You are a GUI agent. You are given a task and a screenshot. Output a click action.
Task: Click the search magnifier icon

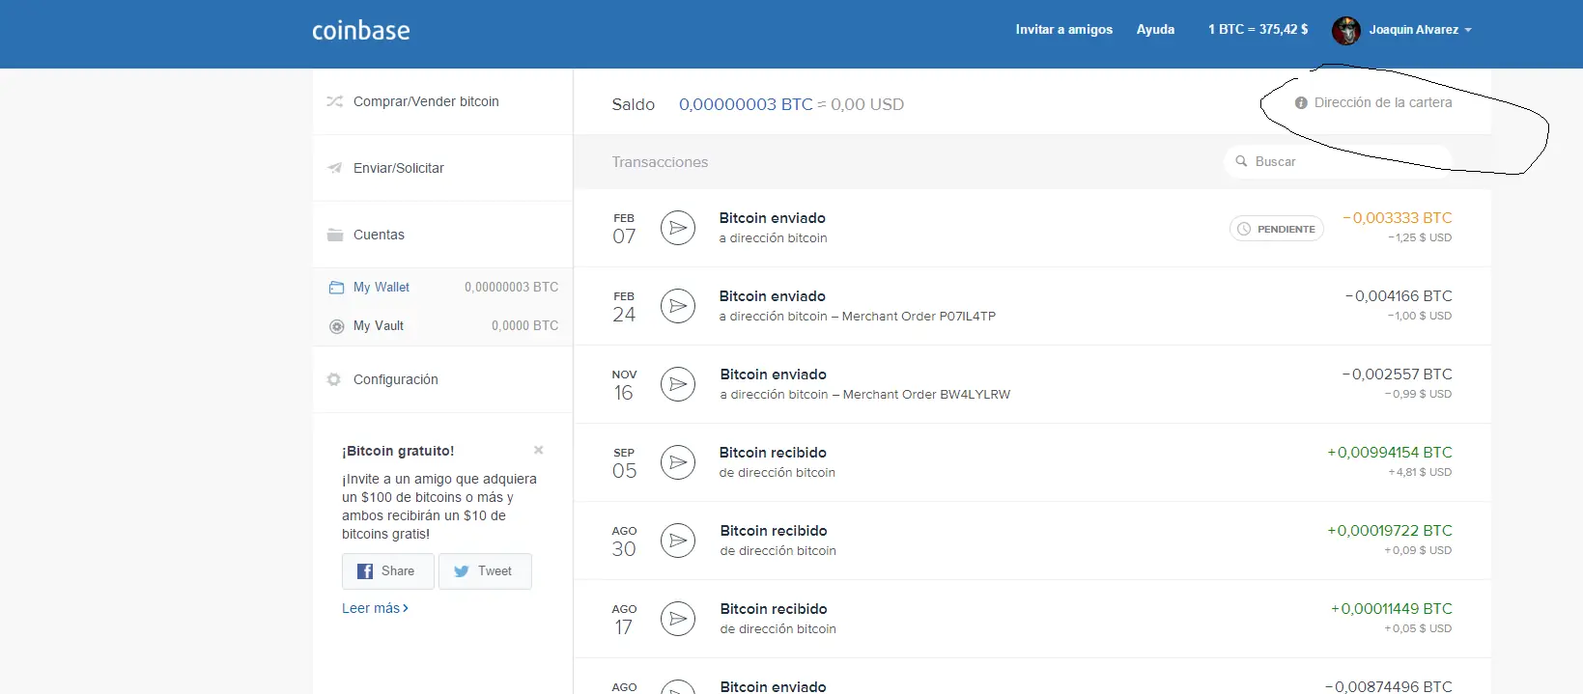pyautogui.click(x=1241, y=161)
